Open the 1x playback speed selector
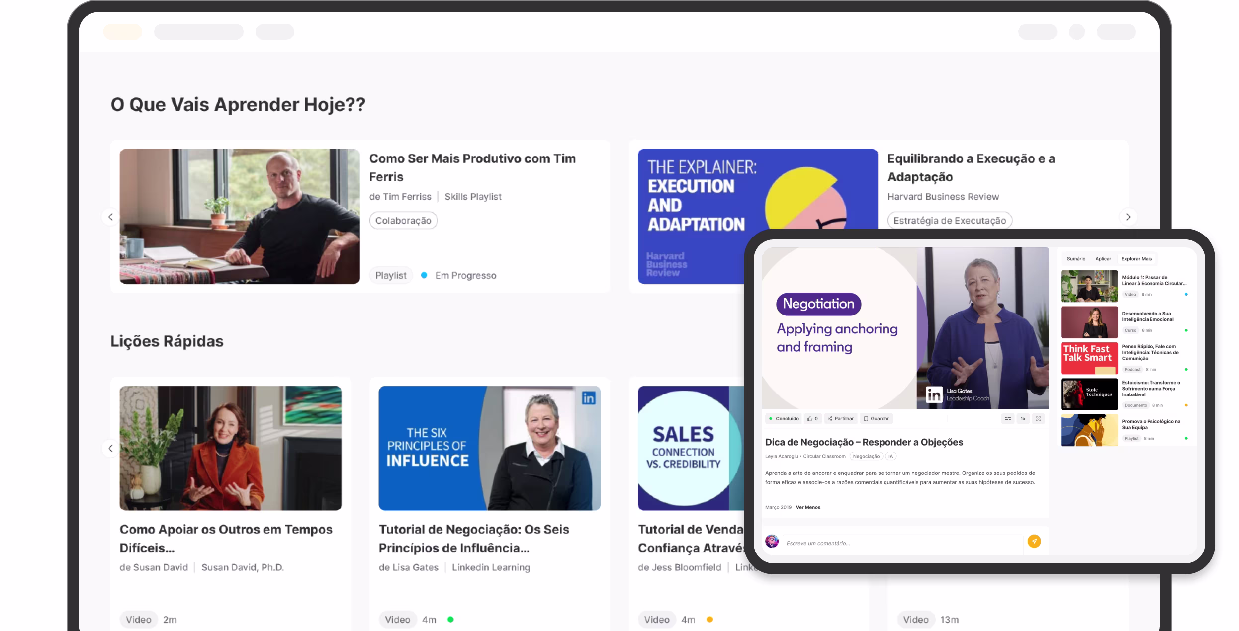The height and width of the screenshot is (631, 1239). tap(1023, 419)
